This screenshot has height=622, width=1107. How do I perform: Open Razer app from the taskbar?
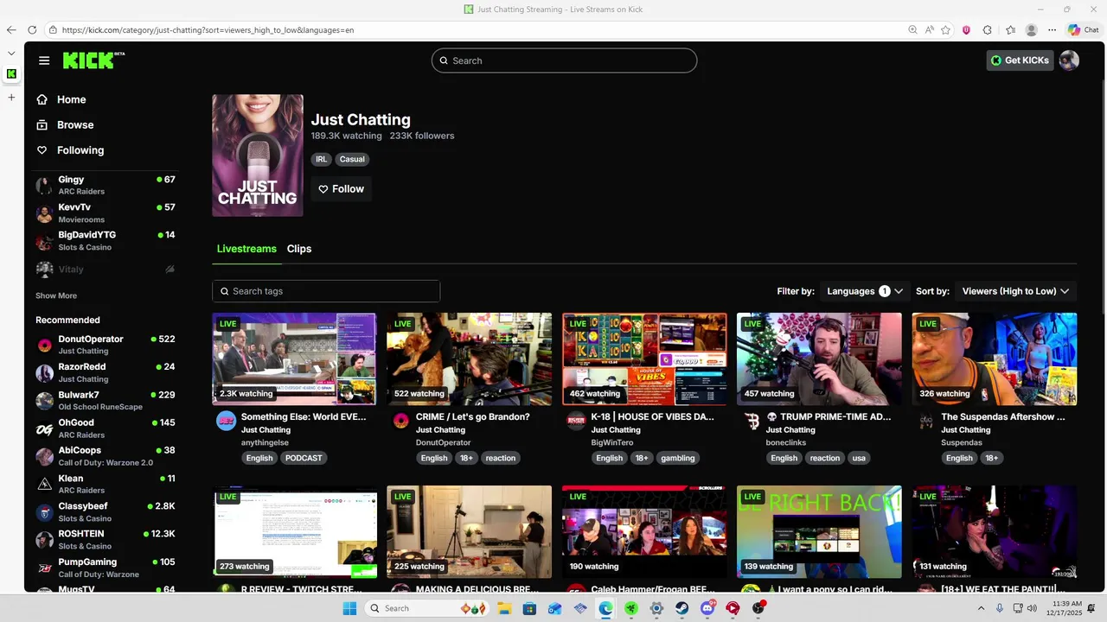pos(631,608)
